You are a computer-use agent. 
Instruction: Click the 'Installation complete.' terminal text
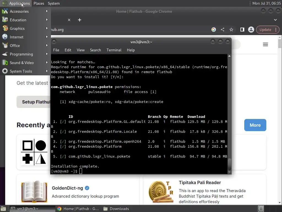coord(75,166)
